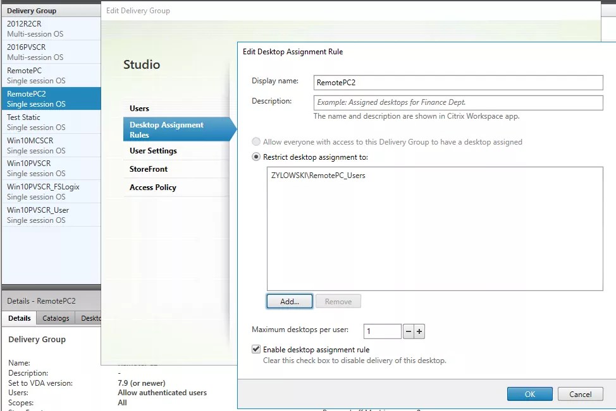The height and width of the screenshot is (411, 616).
Task: Select the 2012R2CR delivery group
Action: [51, 28]
